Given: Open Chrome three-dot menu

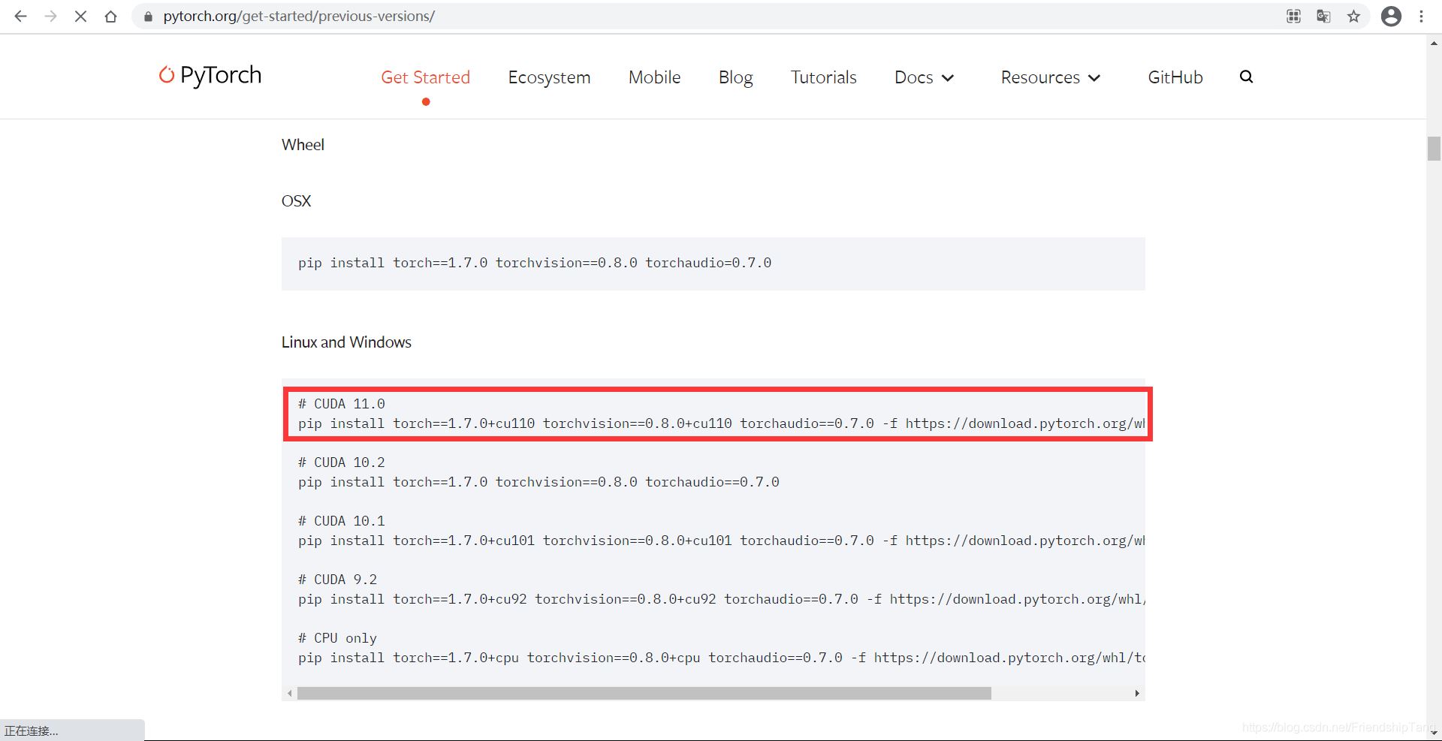Looking at the screenshot, I should [1421, 17].
